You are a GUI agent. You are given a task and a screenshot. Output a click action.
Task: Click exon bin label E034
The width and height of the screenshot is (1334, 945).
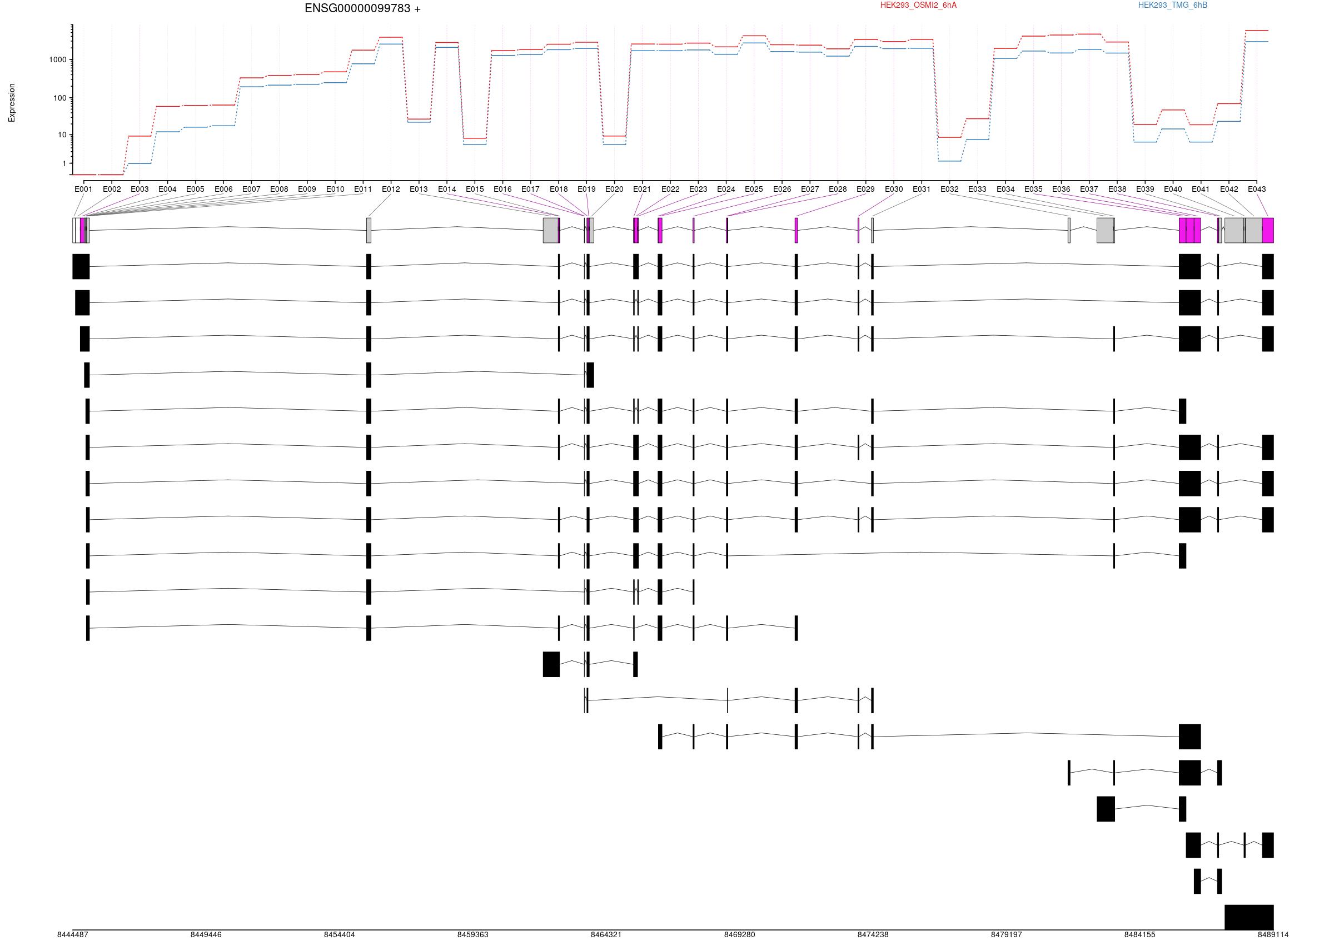pyautogui.click(x=1006, y=189)
